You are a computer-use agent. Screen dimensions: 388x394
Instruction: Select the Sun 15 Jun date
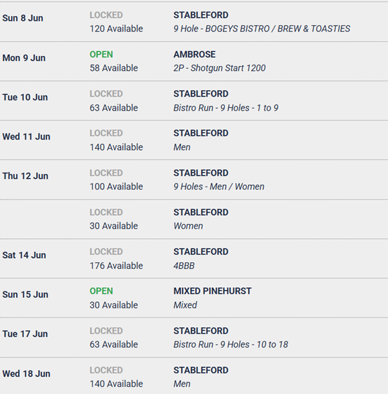[x=25, y=294]
